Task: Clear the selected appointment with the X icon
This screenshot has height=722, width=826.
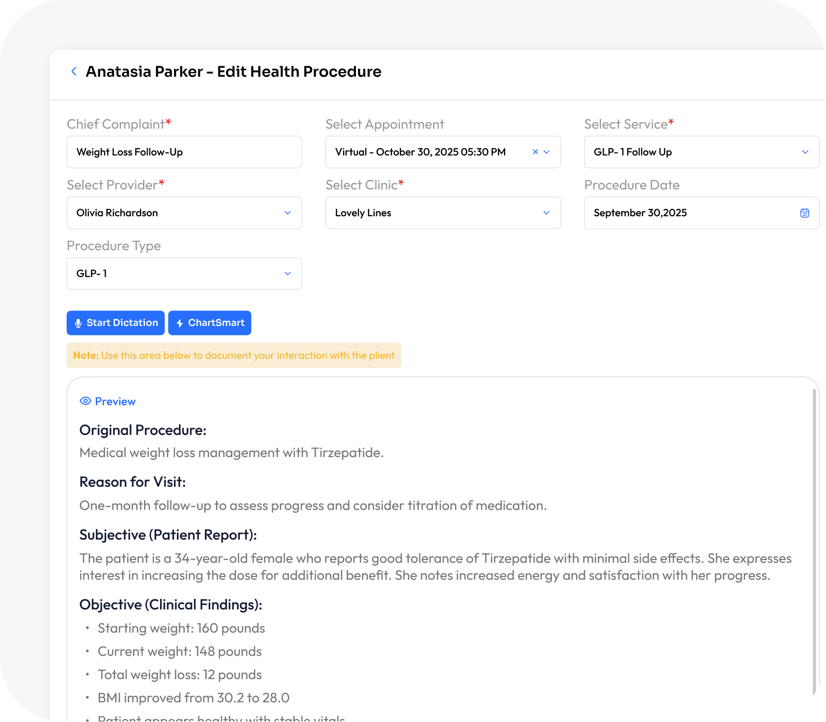Action: [x=535, y=152]
